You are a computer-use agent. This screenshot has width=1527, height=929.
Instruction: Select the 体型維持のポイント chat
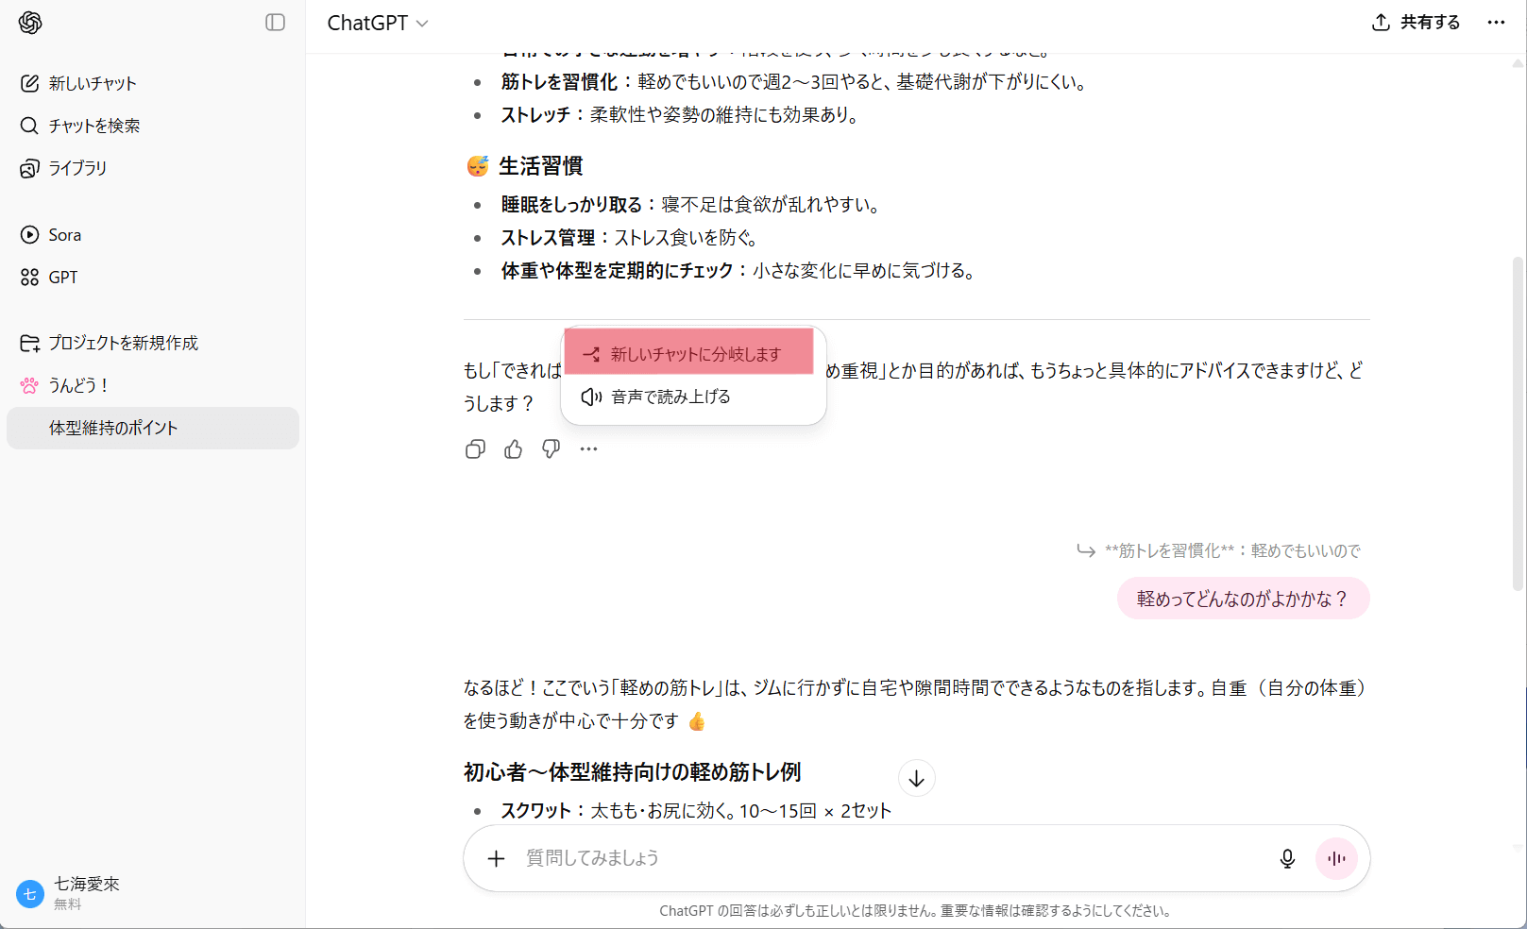[113, 428]
